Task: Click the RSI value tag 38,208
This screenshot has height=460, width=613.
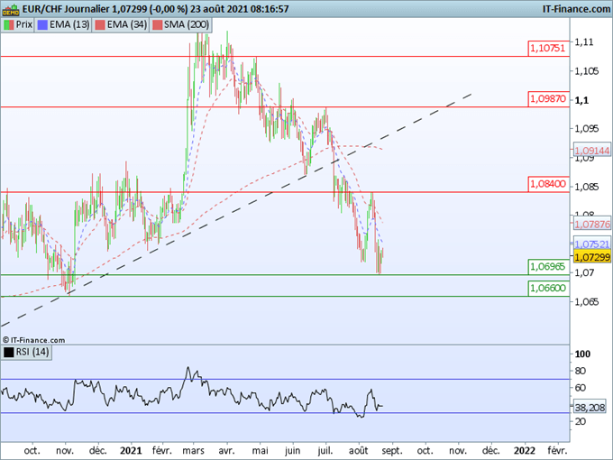Action: click(x=590, y=408)
